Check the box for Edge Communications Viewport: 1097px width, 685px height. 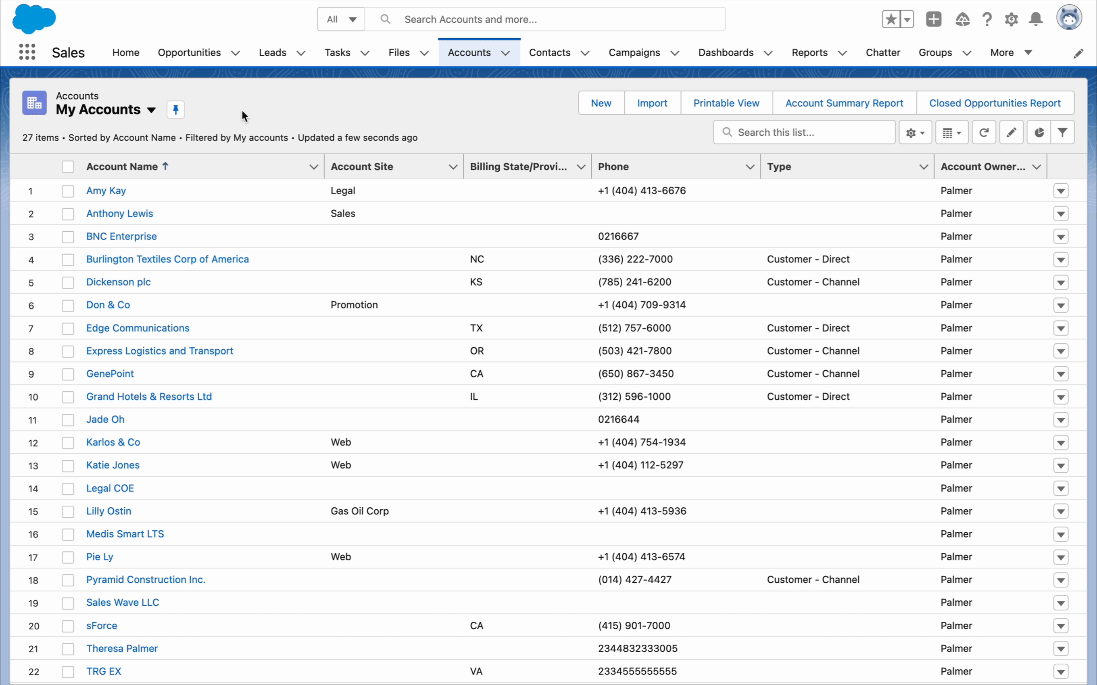68,328
